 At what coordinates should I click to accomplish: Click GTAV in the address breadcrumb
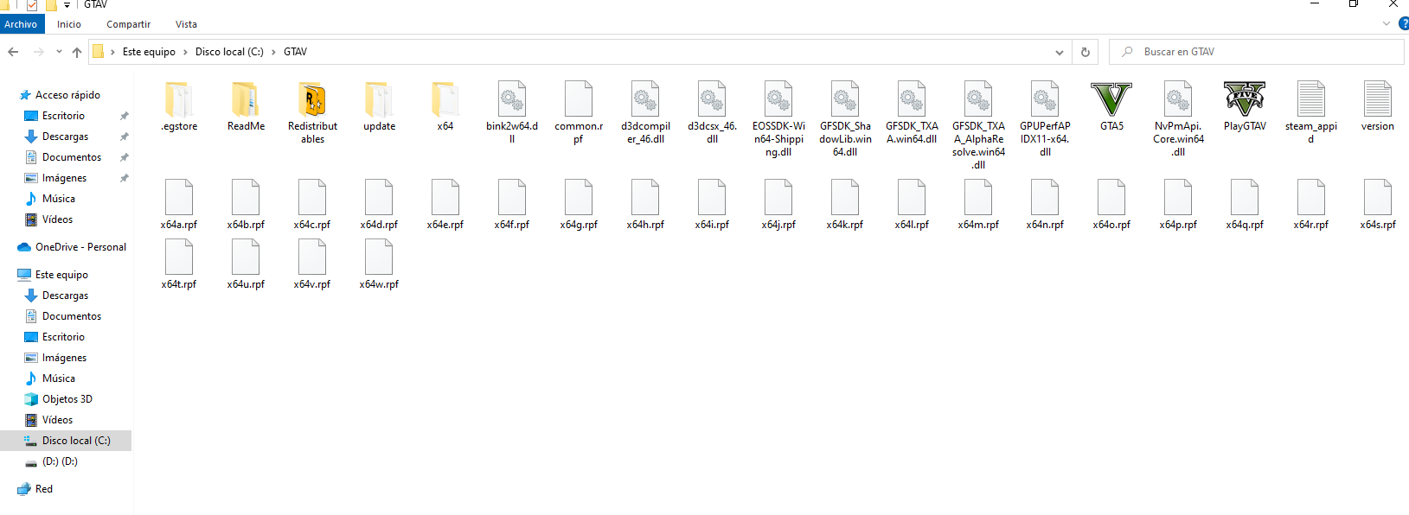click(295, 52)
